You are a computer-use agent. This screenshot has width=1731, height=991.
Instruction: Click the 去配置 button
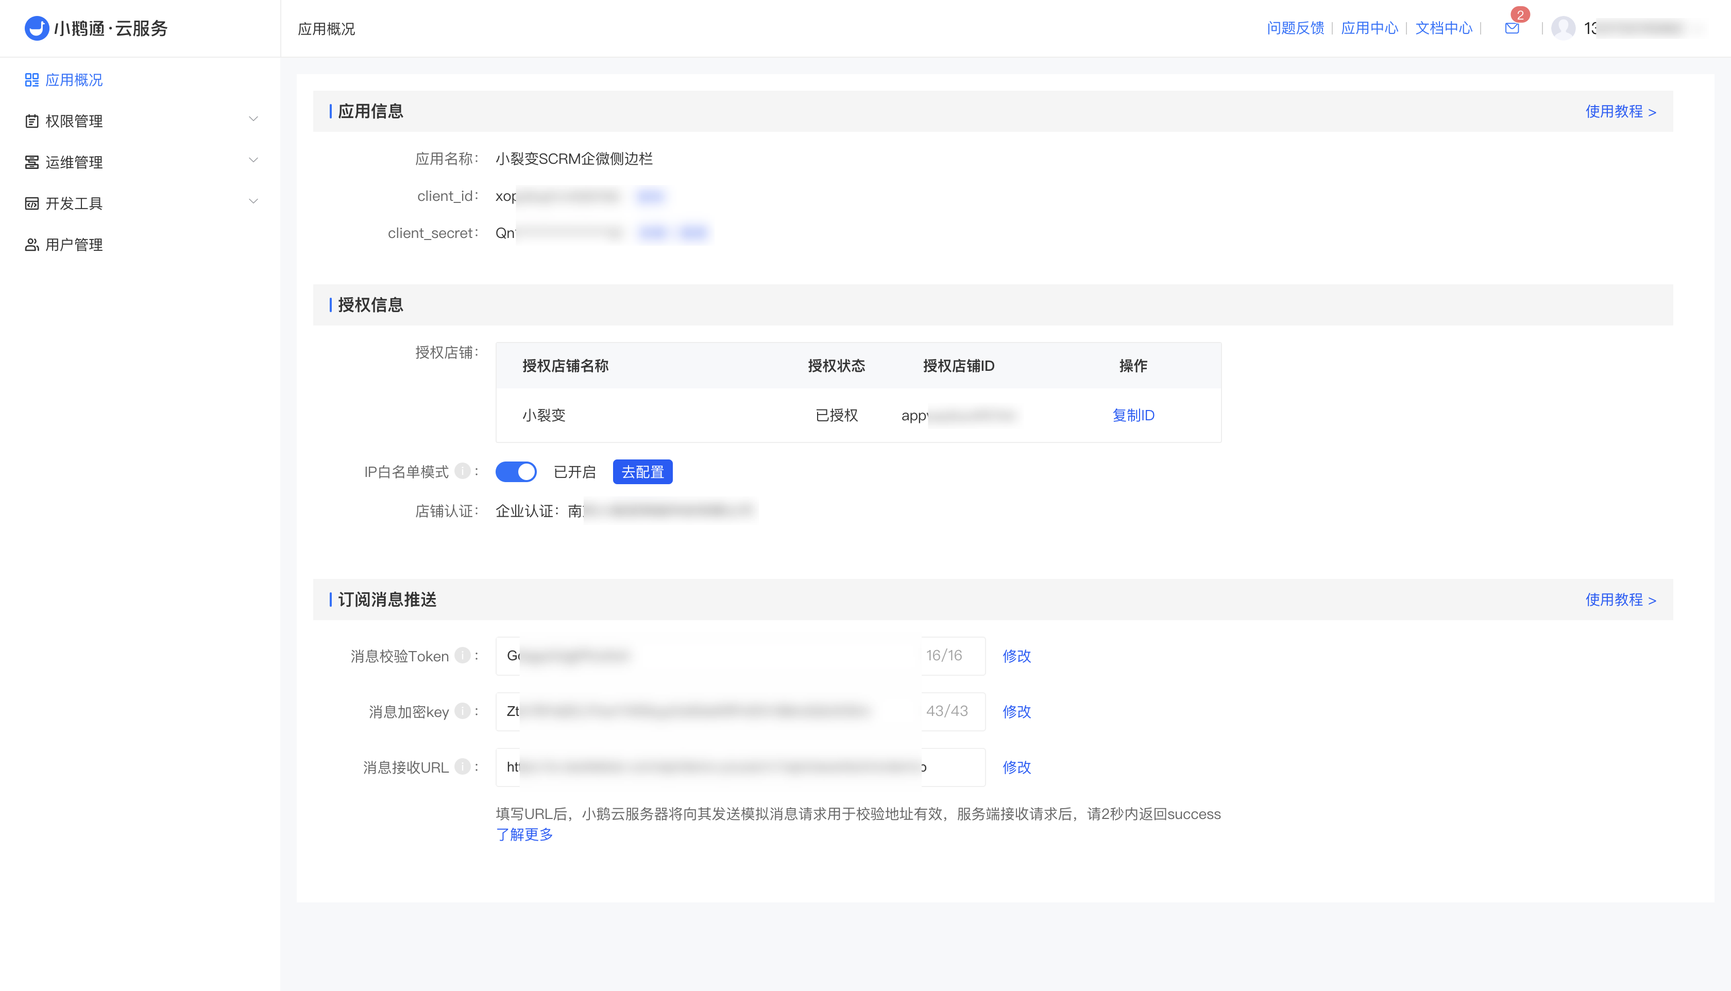[642, 472]
